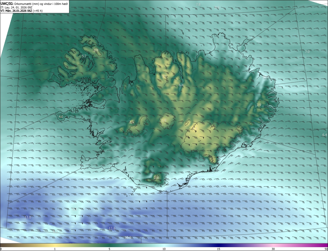Click the 'UWC/IG: Úrkomumætti (mm)' title line
This screenshot has height=251, width=328.
tap(34, 3)
